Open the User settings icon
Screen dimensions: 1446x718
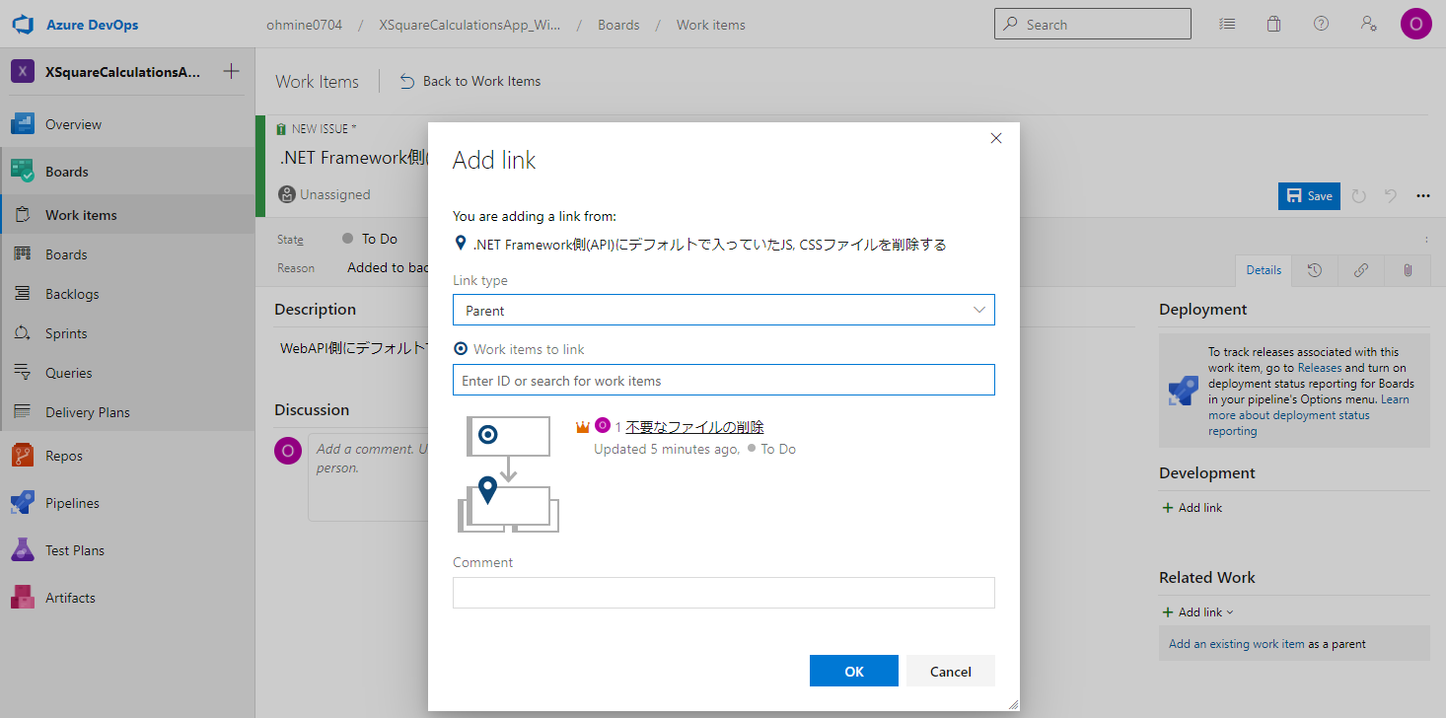(x=1368, y=25)
